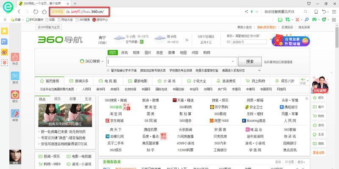339x169 pixels.
Task: Collapse the bookmarks bar with left chevron
Action: coord(5,19)
